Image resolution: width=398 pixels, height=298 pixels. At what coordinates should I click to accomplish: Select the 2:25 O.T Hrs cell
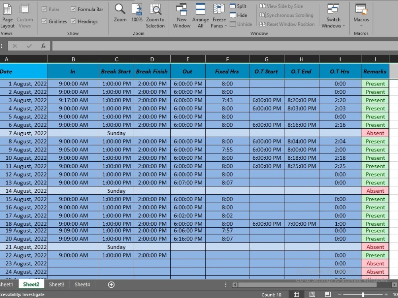pos(340,166)
